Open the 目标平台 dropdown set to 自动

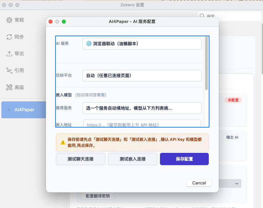142,75
